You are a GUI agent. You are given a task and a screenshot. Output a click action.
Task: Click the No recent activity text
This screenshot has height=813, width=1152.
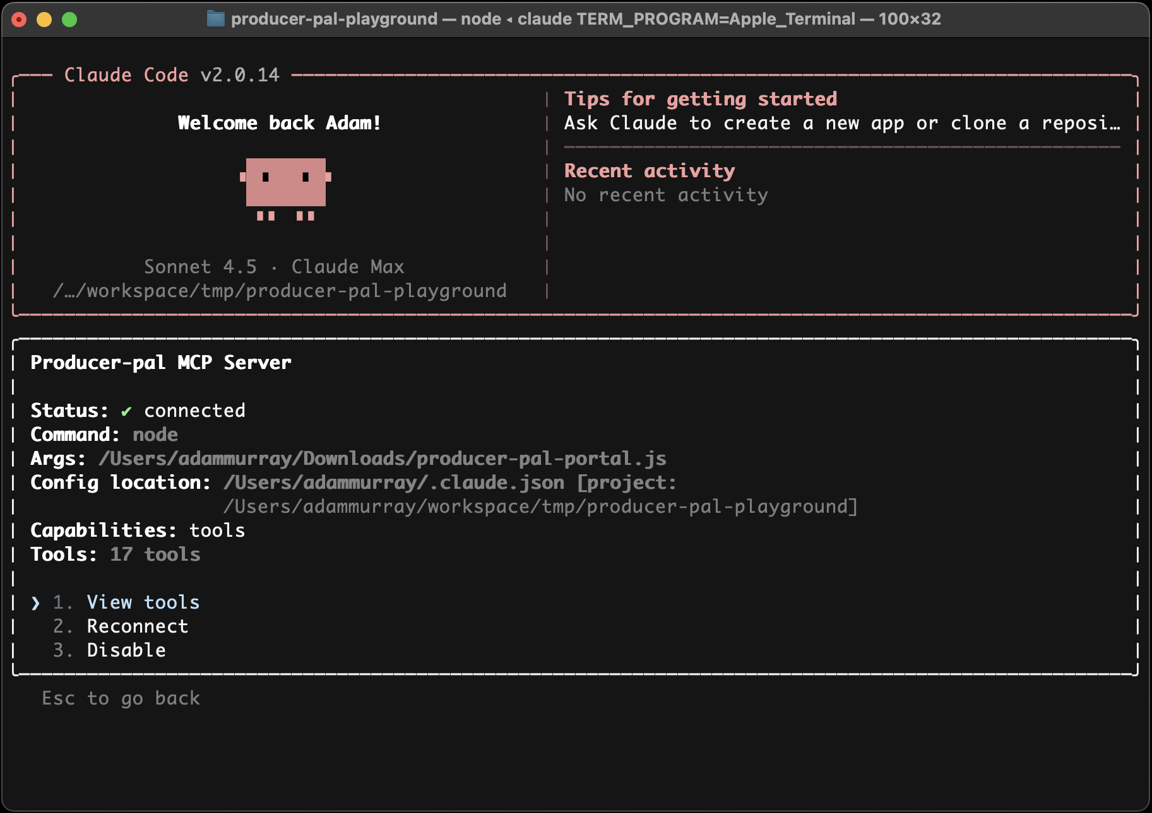pos(666,195)
